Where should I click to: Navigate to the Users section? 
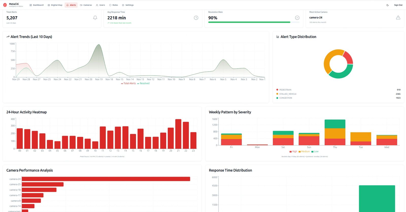point(100,5)
